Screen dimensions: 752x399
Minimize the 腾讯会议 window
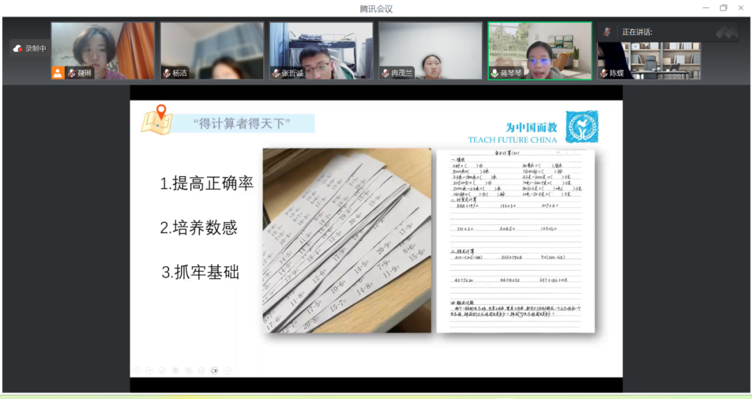705,8
